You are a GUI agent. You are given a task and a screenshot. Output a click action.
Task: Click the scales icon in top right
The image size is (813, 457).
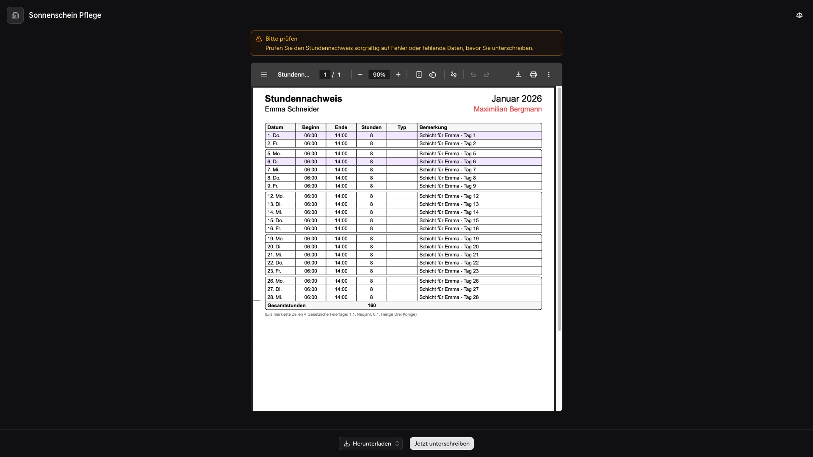click(799, 15)
